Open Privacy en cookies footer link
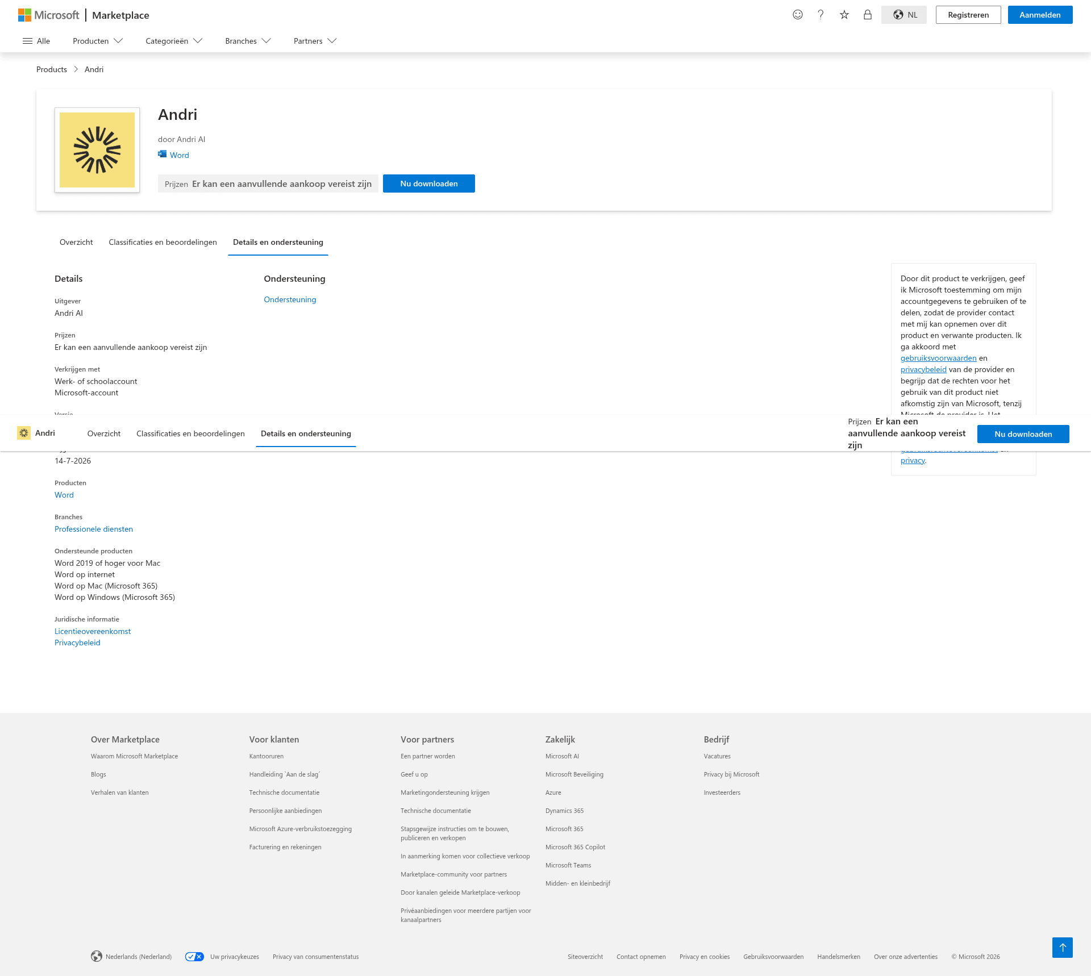This screenshot has height=976, width=1091. pos(705,957)
